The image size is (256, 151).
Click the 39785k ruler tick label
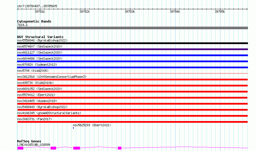[220, 12]
